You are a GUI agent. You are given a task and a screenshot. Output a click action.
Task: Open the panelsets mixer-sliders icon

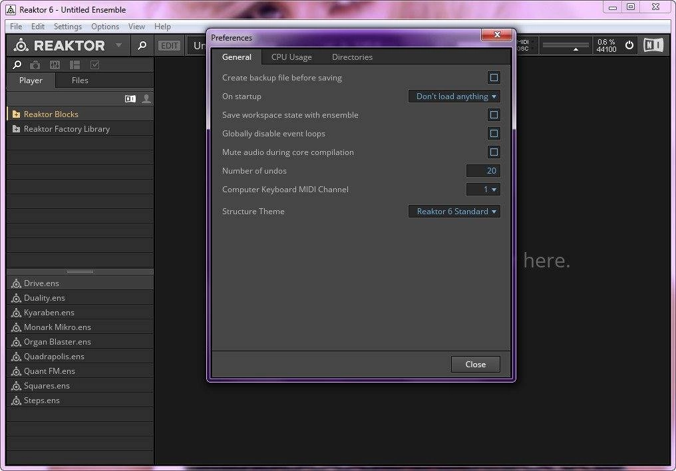[x=55, y=65]
